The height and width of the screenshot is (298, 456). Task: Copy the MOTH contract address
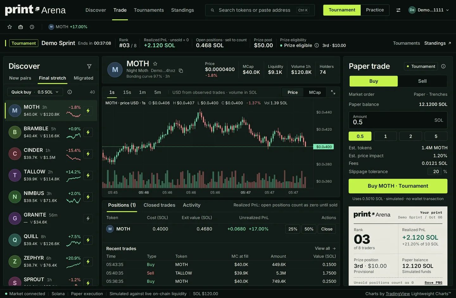click(181, 71)
